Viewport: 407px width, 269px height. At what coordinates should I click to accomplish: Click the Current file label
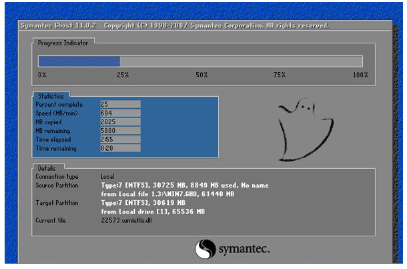coord(51,220)
